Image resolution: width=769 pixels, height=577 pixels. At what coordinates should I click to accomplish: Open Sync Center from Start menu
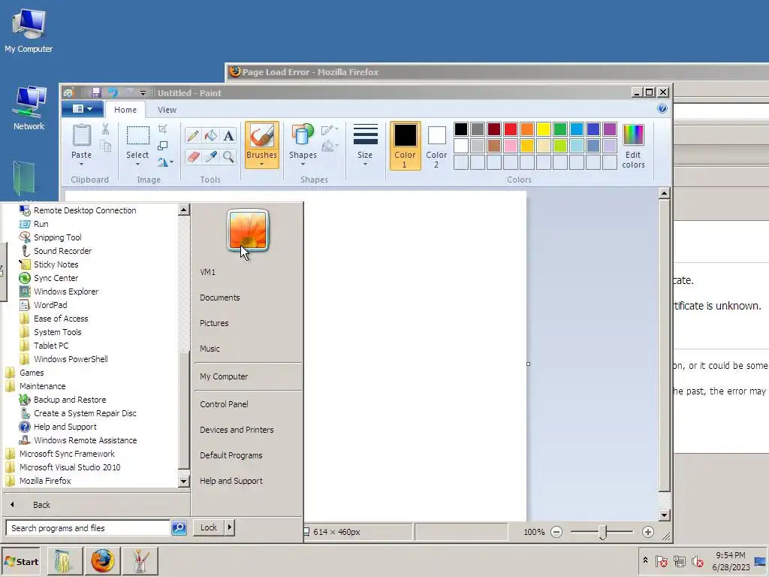click(x=56, y=278)
